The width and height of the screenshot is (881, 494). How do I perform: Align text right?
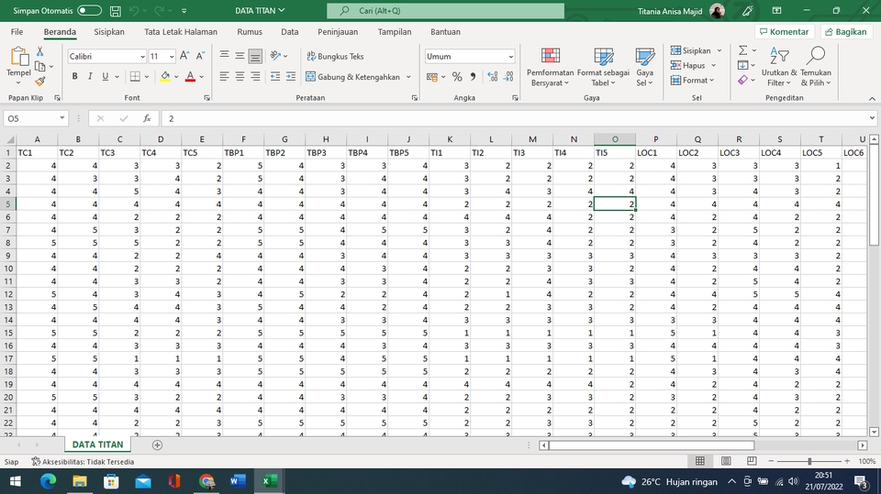pyautogui.click(x=255, y=76)
